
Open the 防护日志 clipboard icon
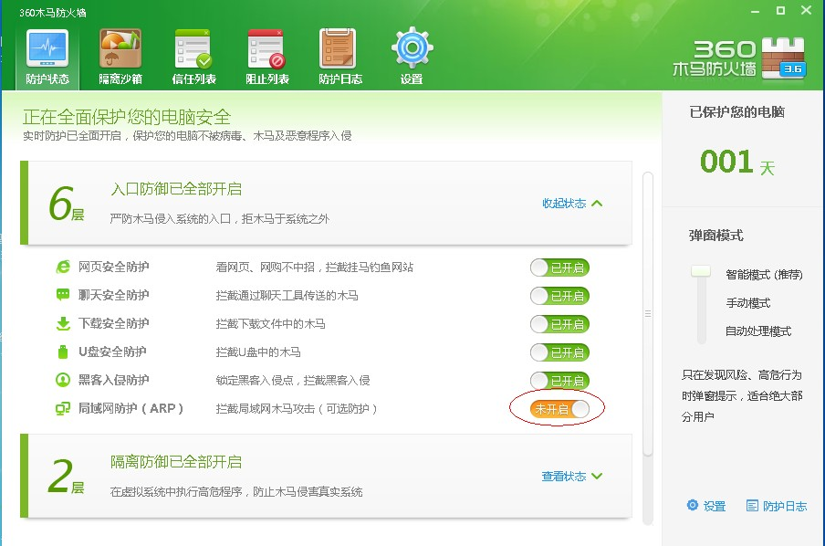338,48
